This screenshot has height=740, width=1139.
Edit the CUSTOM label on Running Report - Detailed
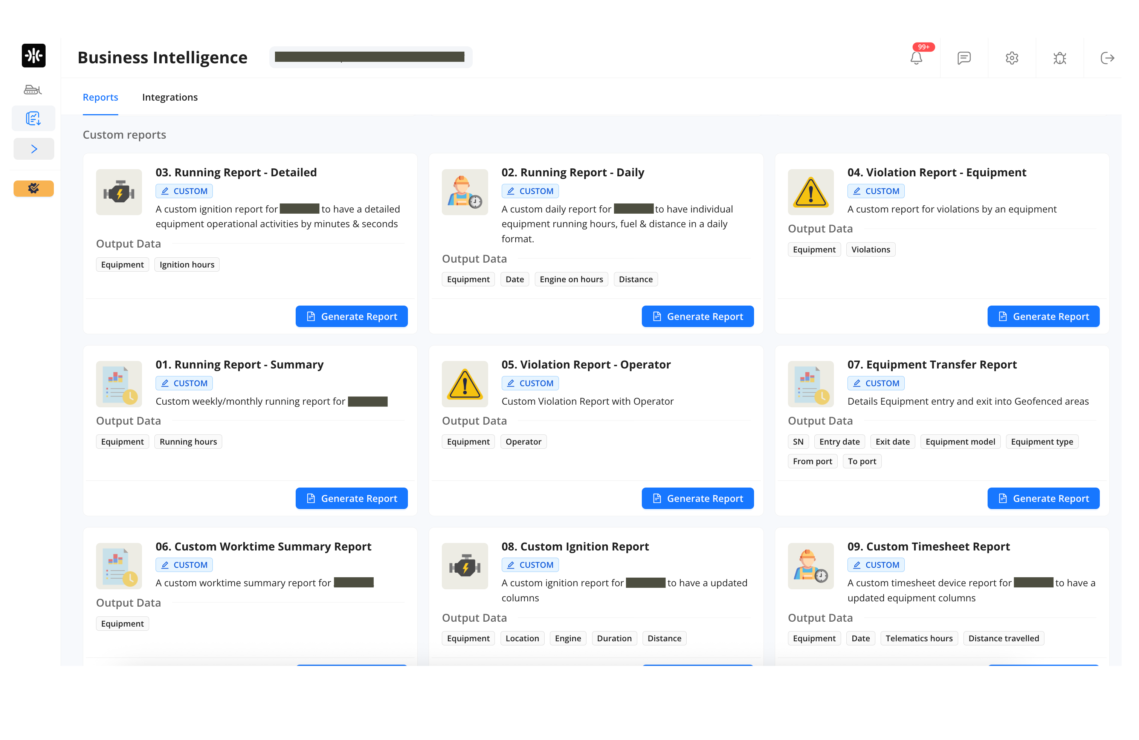pyautogui.click(x=184, y=191)
